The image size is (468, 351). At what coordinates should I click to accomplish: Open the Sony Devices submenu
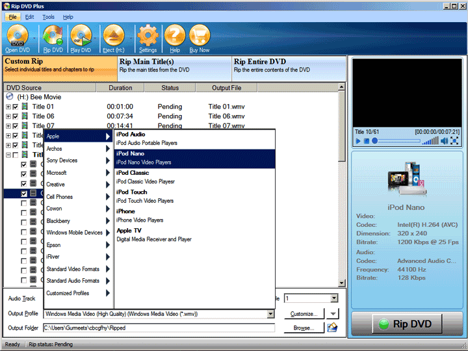click(x=78, y=161)
